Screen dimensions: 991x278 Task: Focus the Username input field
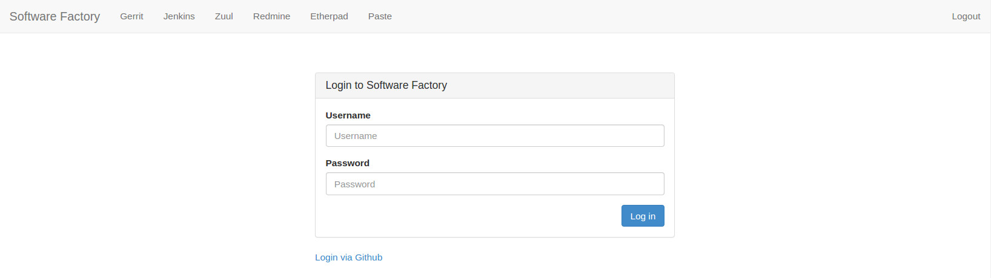(x=495, y=136)
